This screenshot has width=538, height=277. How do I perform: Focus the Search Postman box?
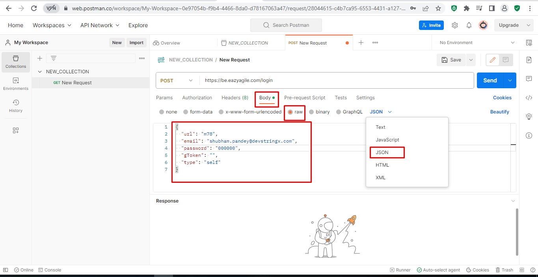(286, 25)
